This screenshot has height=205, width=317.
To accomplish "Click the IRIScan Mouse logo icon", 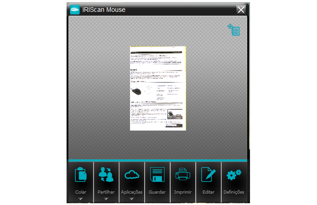I will (x=75, y=10).
